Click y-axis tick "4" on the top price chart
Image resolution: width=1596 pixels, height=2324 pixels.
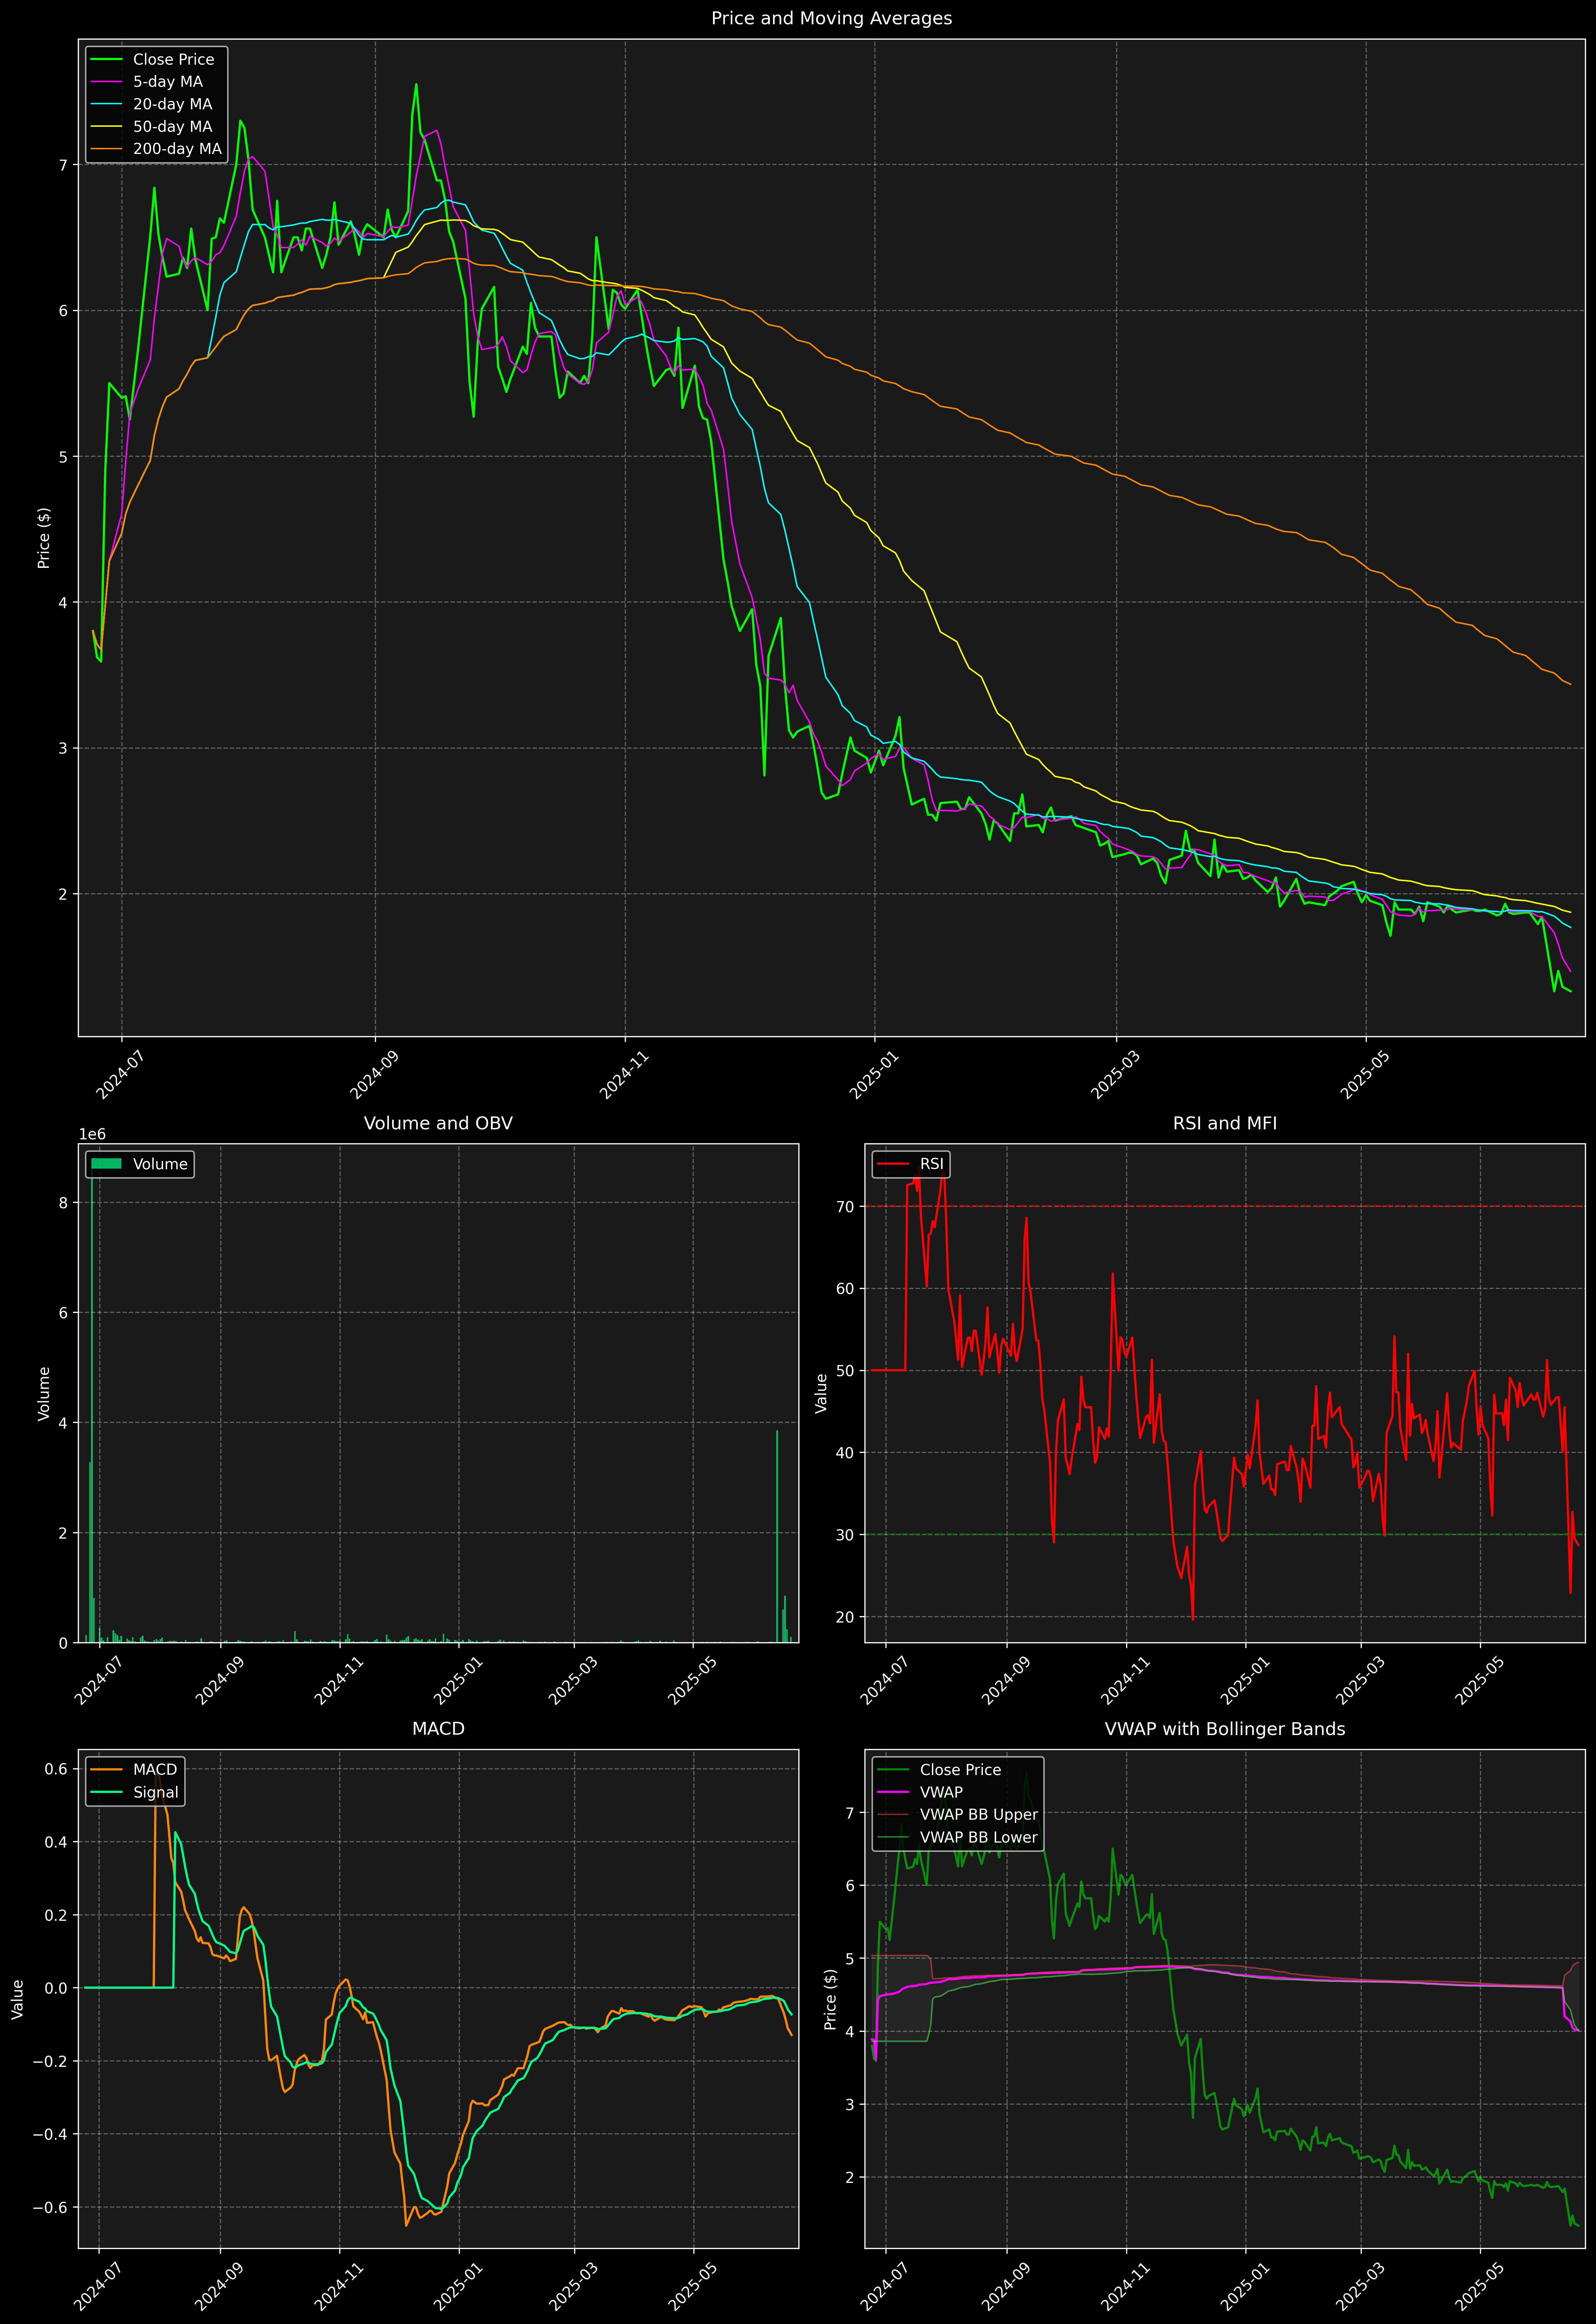coord(63,602)
